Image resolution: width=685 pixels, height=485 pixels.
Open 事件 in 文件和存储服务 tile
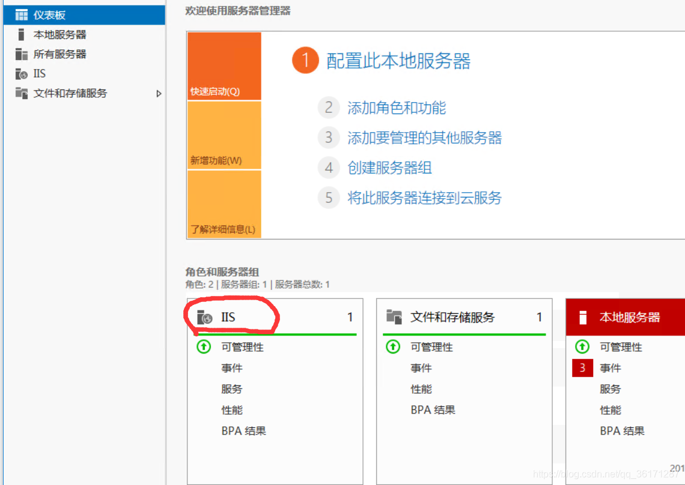coord(421,368)
